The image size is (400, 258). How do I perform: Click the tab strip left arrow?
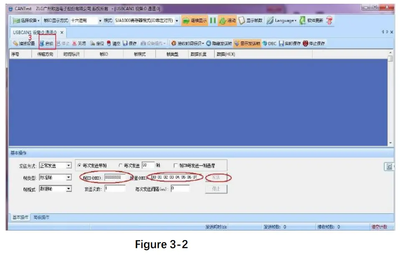click(383, 32)
